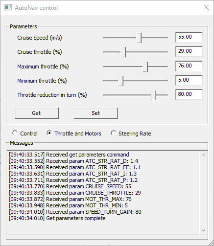
Task: Click the Messages scroll up arrow
Action: (203, 155)
